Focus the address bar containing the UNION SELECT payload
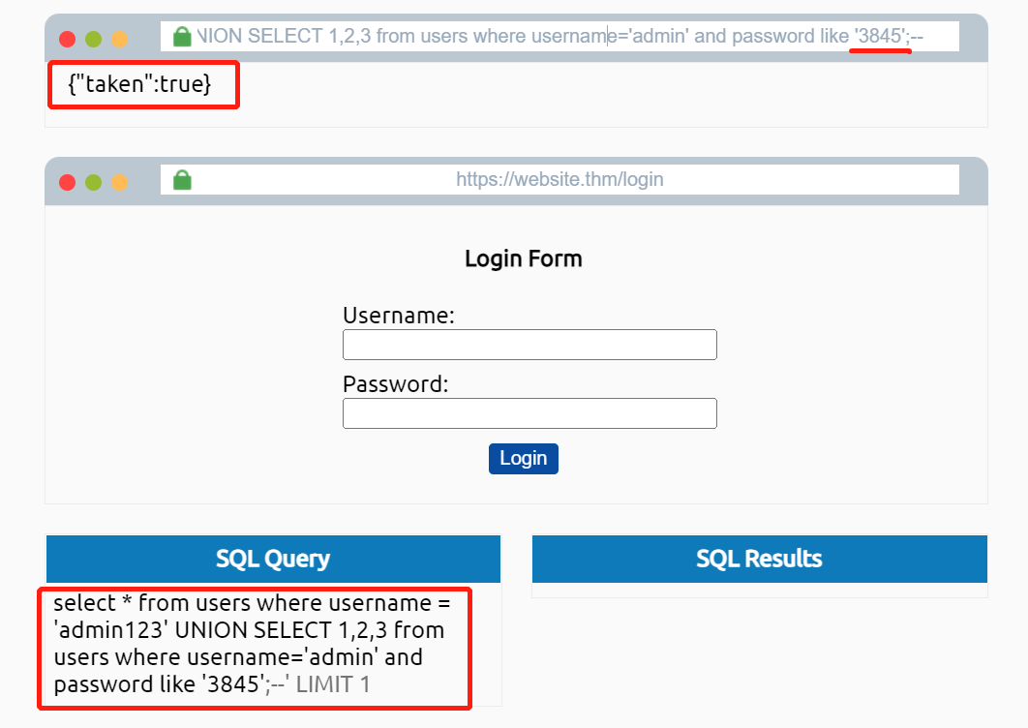 pos(559,37)
